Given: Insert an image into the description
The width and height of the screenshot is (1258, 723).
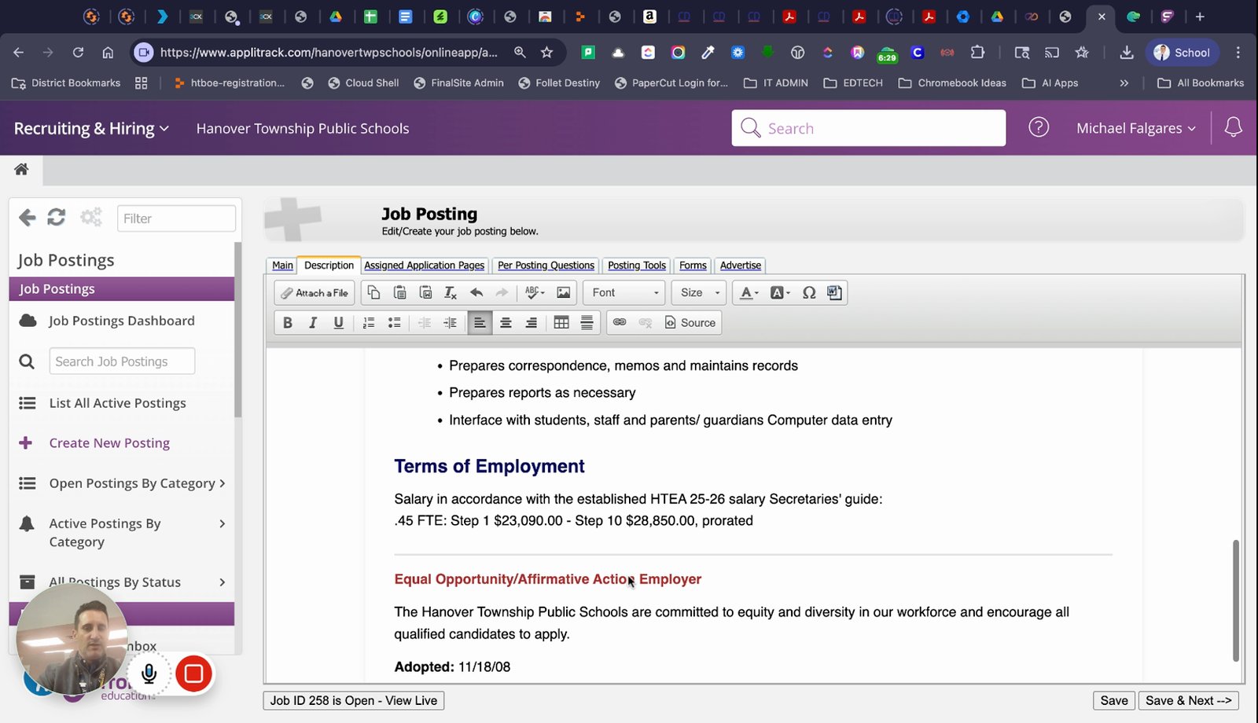Looking at the screenshot, I should [564, 293].
